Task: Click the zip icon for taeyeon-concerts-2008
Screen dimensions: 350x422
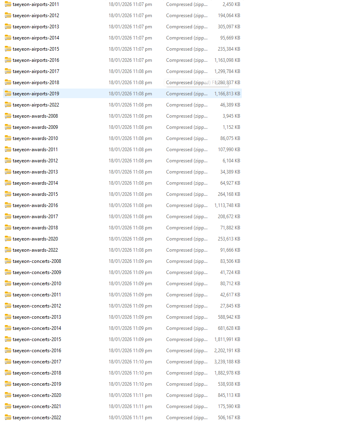Action: click(8, 261)
